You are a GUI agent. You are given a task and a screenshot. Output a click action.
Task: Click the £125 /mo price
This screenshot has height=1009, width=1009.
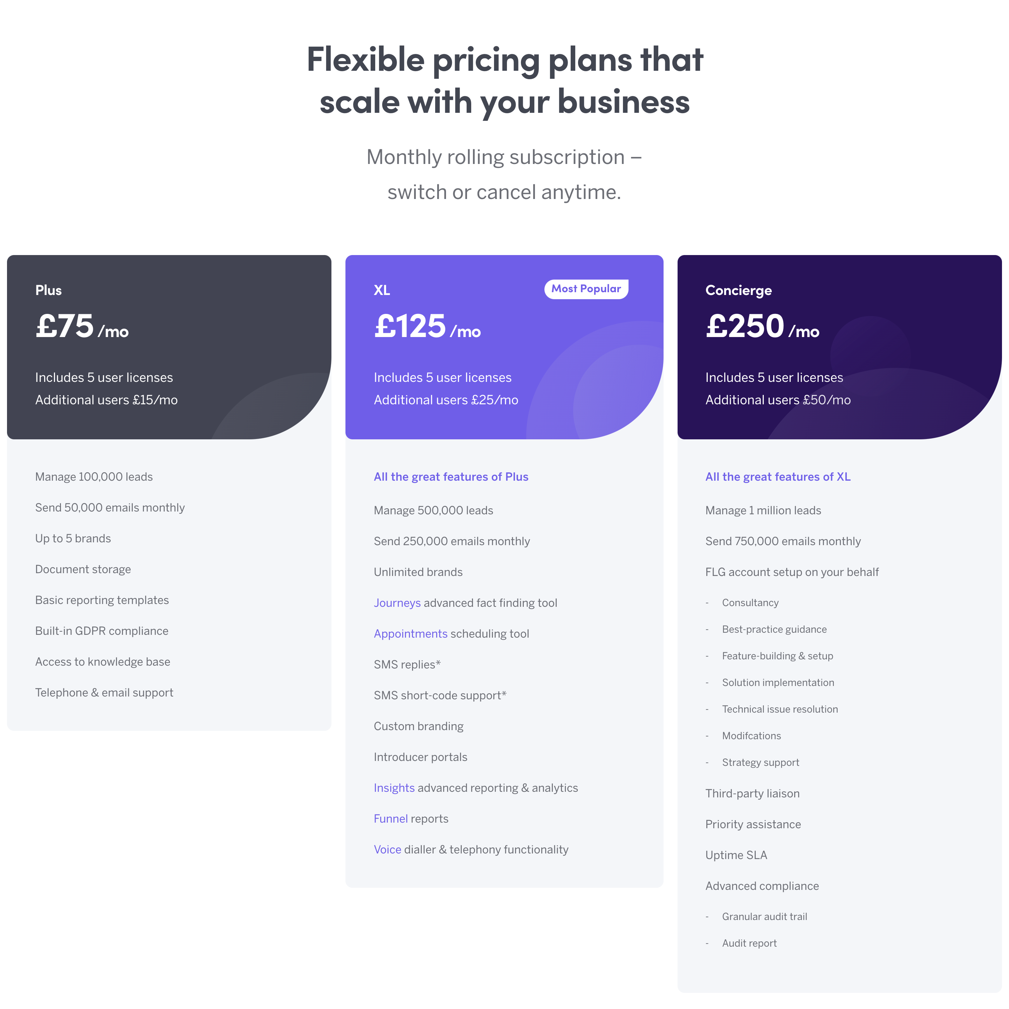tap(427, 327)
